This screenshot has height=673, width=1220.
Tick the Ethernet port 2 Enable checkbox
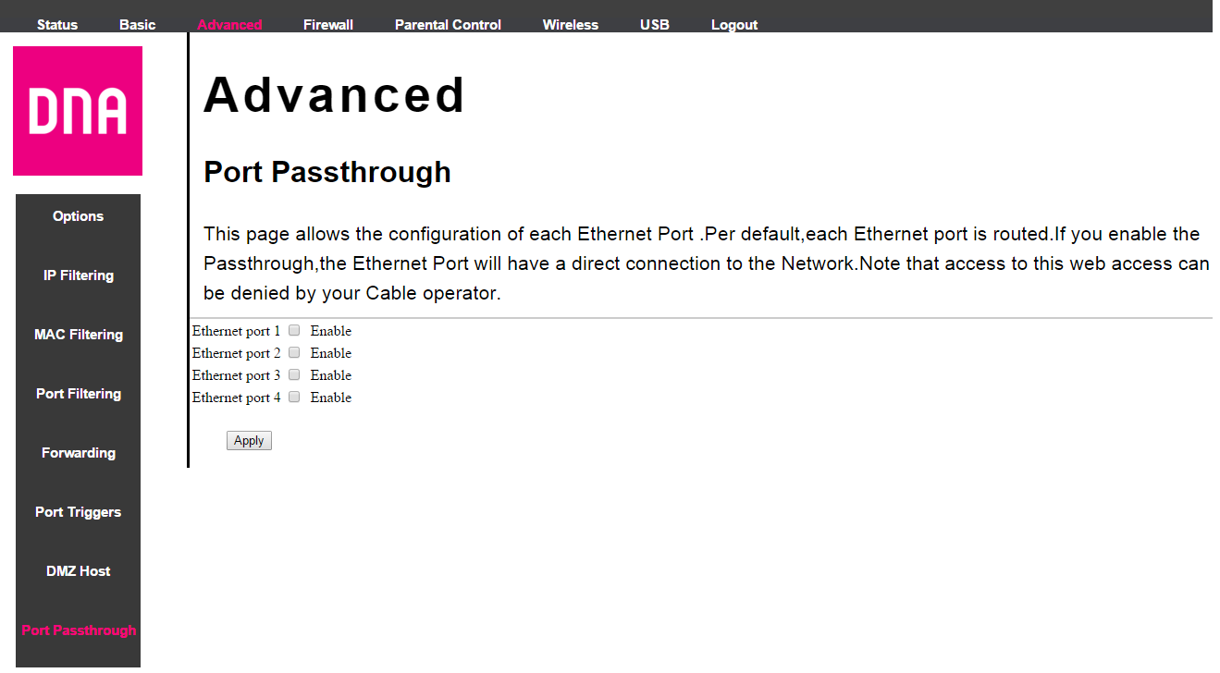tap(294, 352)
